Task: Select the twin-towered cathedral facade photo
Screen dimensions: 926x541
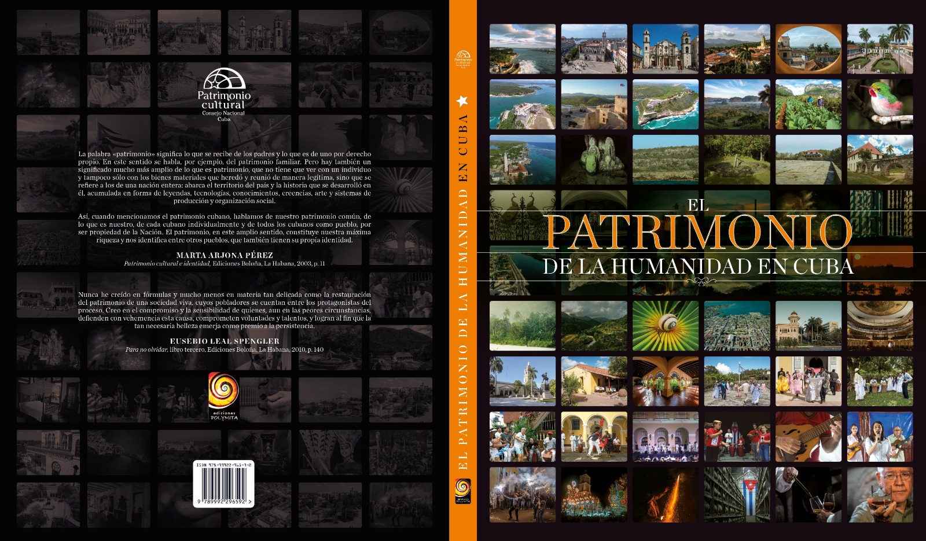Action: 666,49
